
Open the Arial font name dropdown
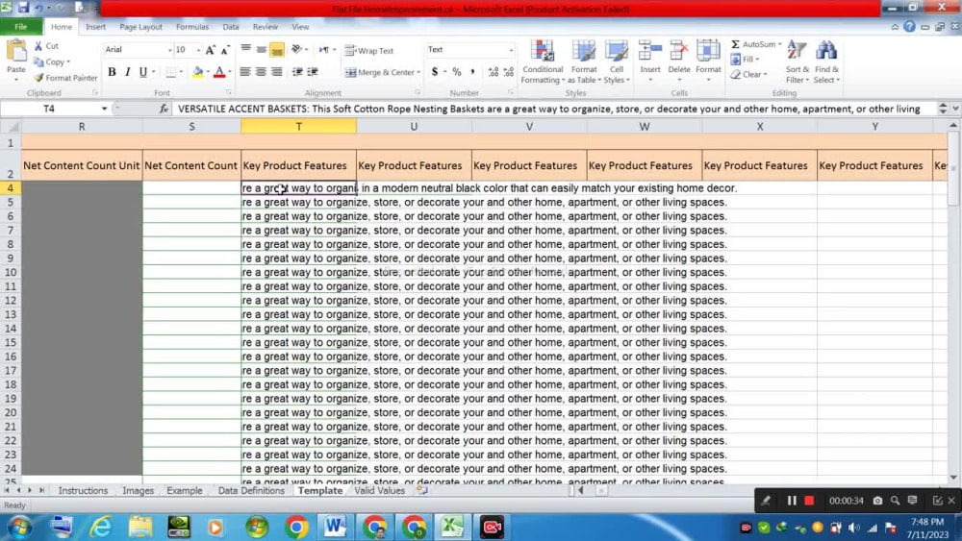coord(169,50)
